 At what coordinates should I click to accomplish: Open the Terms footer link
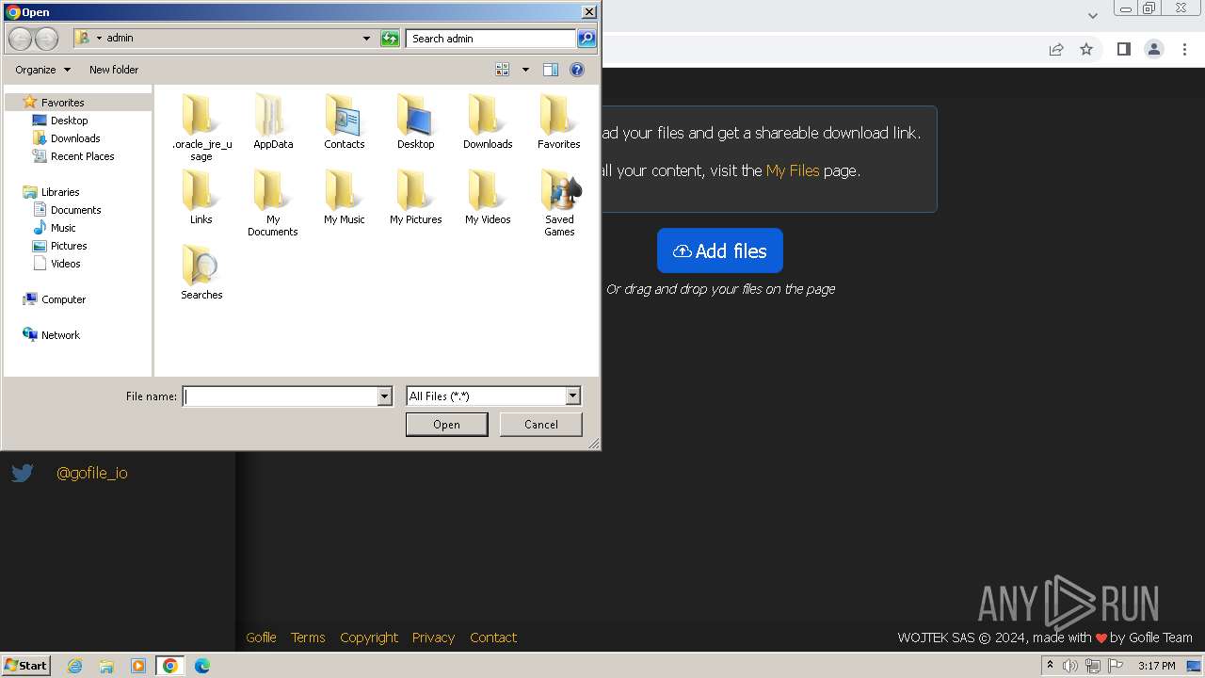(308, 638)
